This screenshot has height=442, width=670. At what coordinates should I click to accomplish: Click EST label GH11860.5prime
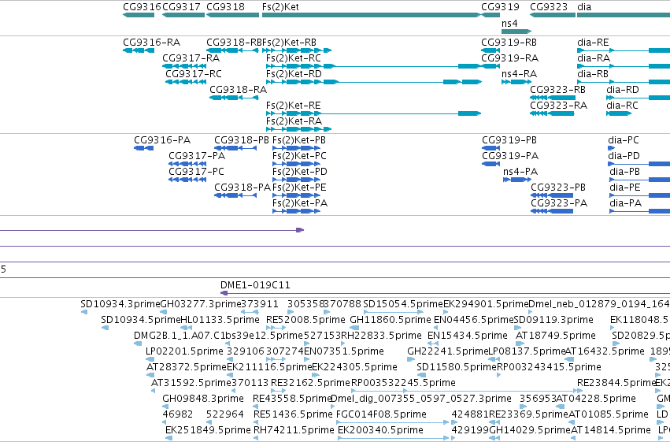point(391,320)
